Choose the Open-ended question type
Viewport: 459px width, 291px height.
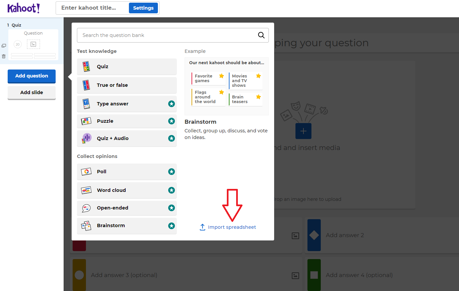point(127,208)
